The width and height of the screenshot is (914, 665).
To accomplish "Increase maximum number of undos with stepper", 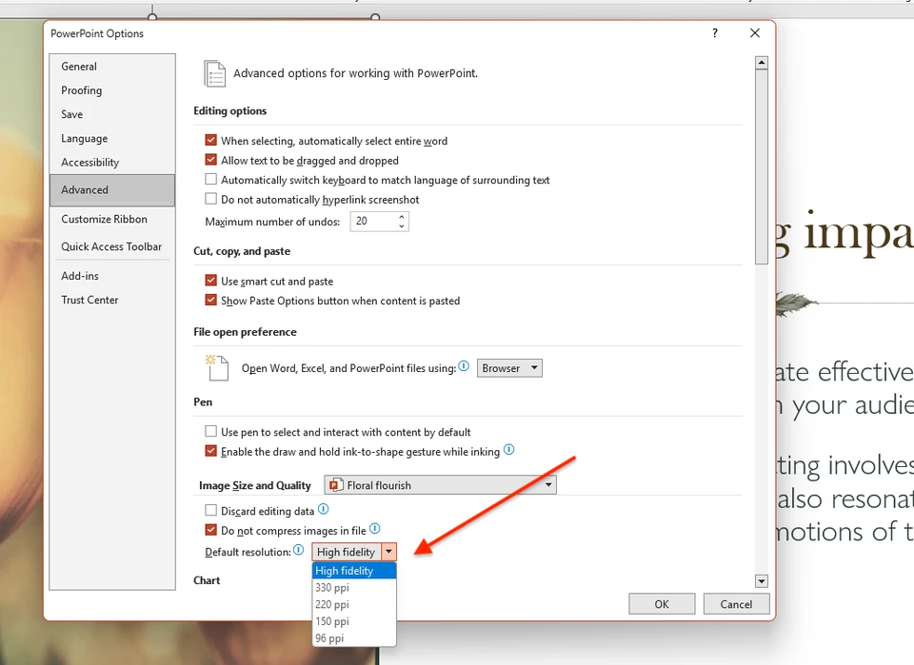I will [400, 217].
